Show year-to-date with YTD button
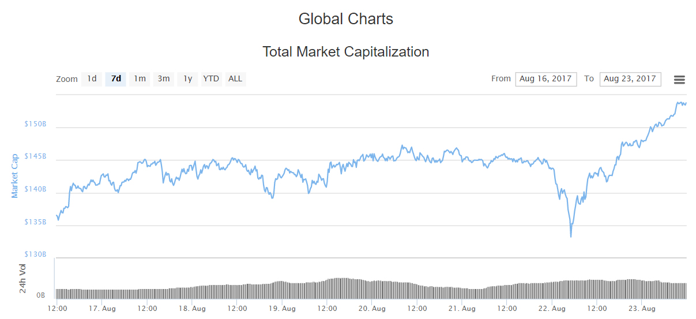696x319 pixels. coord(211,79)
